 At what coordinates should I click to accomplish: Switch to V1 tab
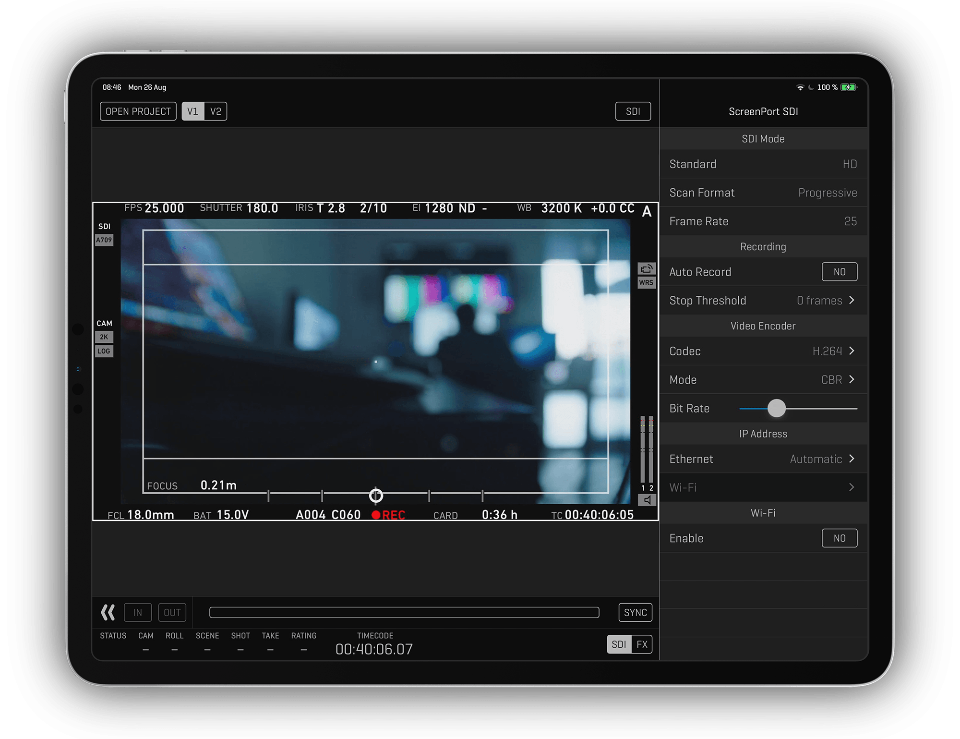[x=192, y=111]
